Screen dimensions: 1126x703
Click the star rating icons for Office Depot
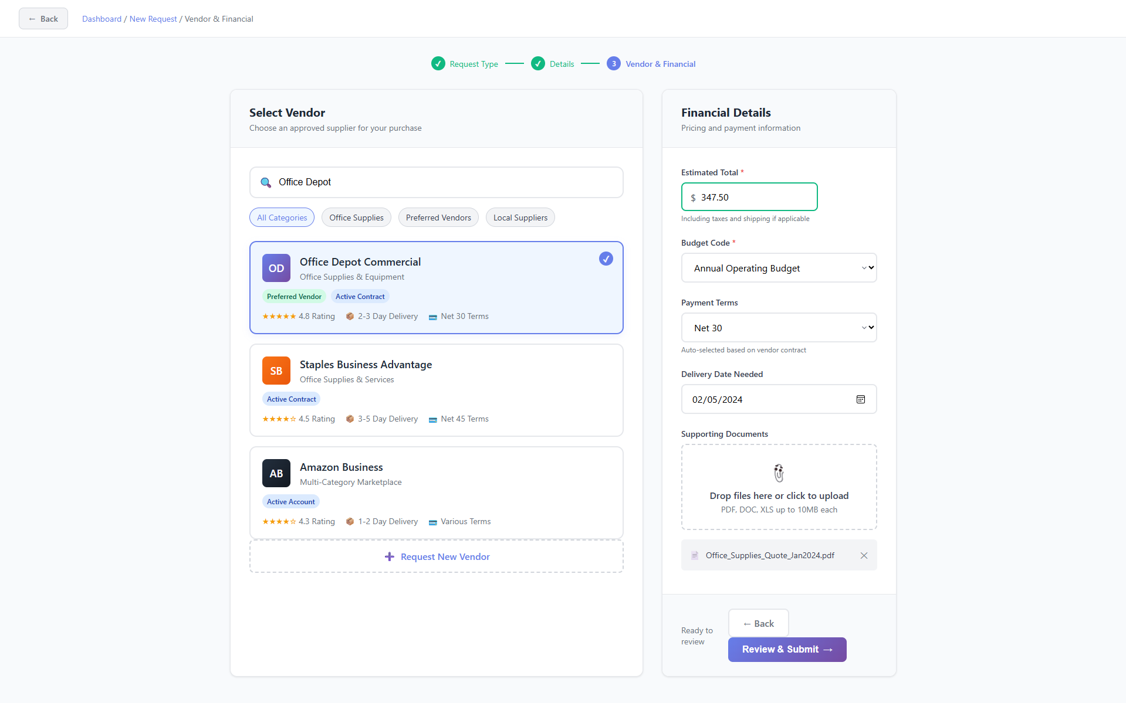279,316
